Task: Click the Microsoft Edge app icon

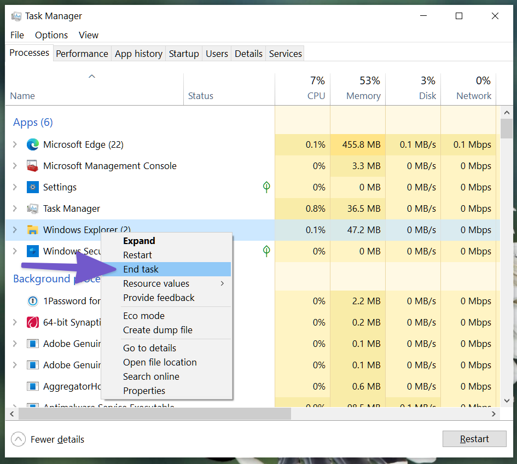Action: (33, 145)
